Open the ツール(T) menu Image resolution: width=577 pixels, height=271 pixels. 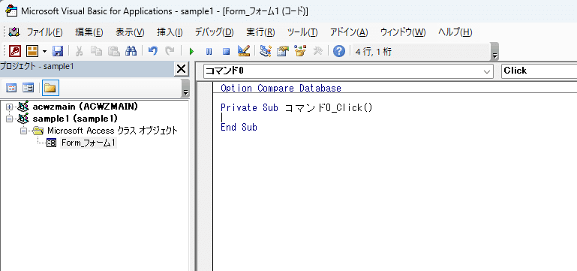[x=302, y=32]
